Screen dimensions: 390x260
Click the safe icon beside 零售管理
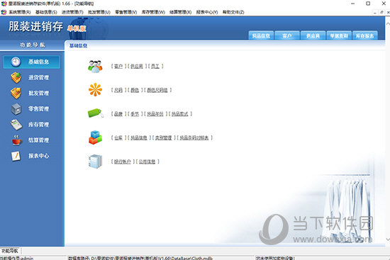coord(16,109)
